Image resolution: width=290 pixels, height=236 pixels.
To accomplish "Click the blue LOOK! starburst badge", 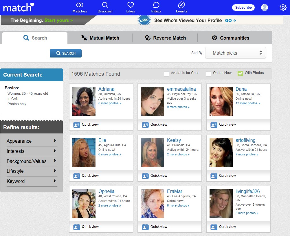I will pos(144,20).
